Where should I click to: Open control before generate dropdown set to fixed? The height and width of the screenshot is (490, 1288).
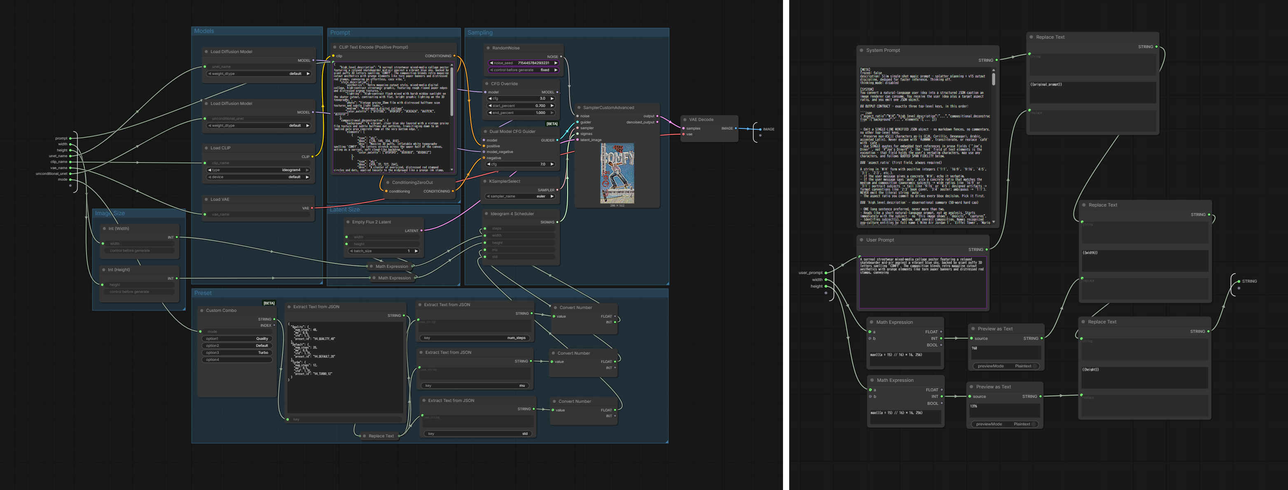tap(523, 70)
